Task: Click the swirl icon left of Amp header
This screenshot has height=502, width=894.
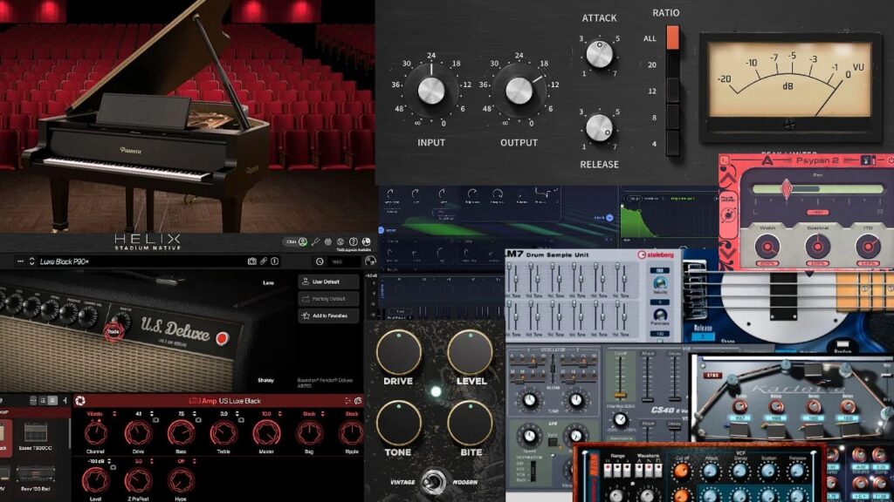Action: (80, 401)
